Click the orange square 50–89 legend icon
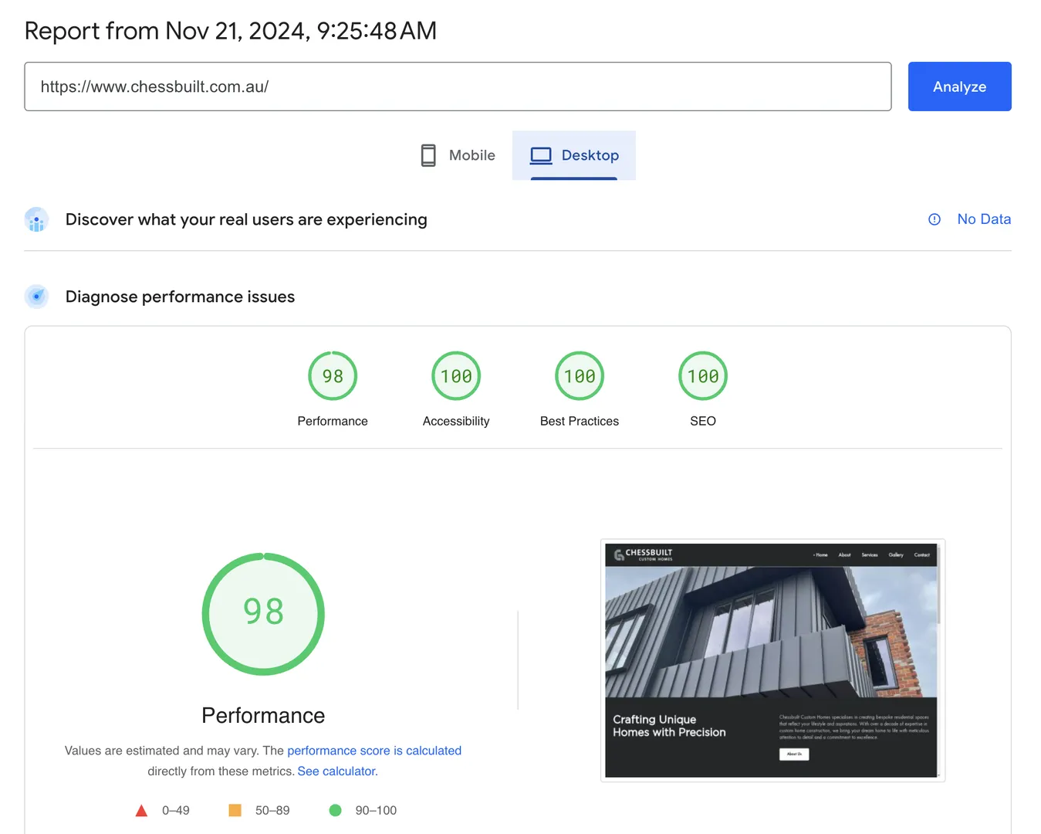 (235, 810)
